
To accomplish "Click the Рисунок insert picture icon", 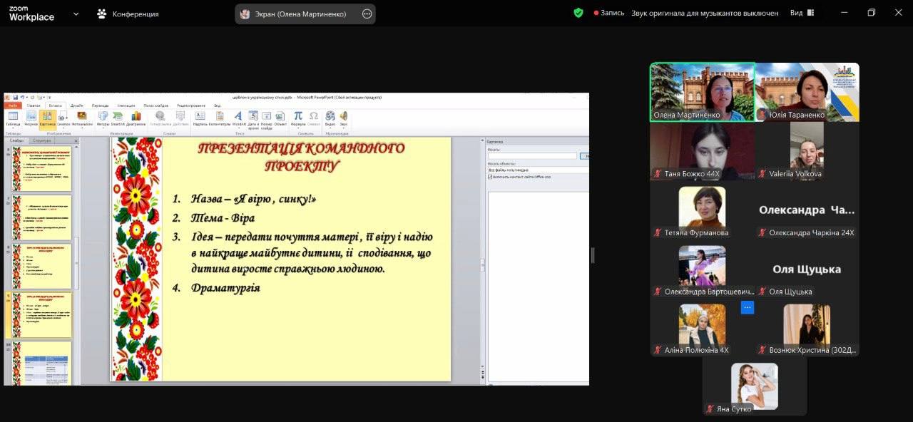I will pos(31,118).
